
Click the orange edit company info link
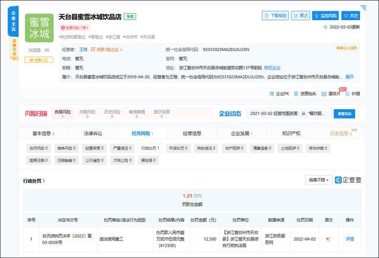pyautogui.click(x=346, y=48)
